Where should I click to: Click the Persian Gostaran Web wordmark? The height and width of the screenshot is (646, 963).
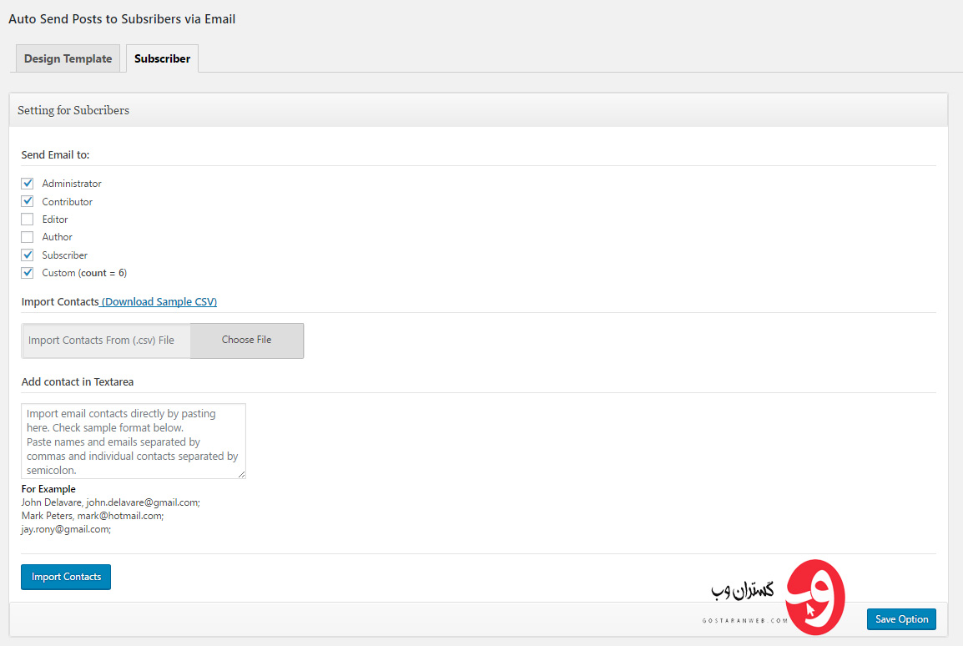743,591
